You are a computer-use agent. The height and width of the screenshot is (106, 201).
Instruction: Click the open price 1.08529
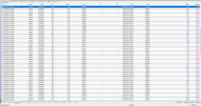pyautogui.click(x=84, y=11)
